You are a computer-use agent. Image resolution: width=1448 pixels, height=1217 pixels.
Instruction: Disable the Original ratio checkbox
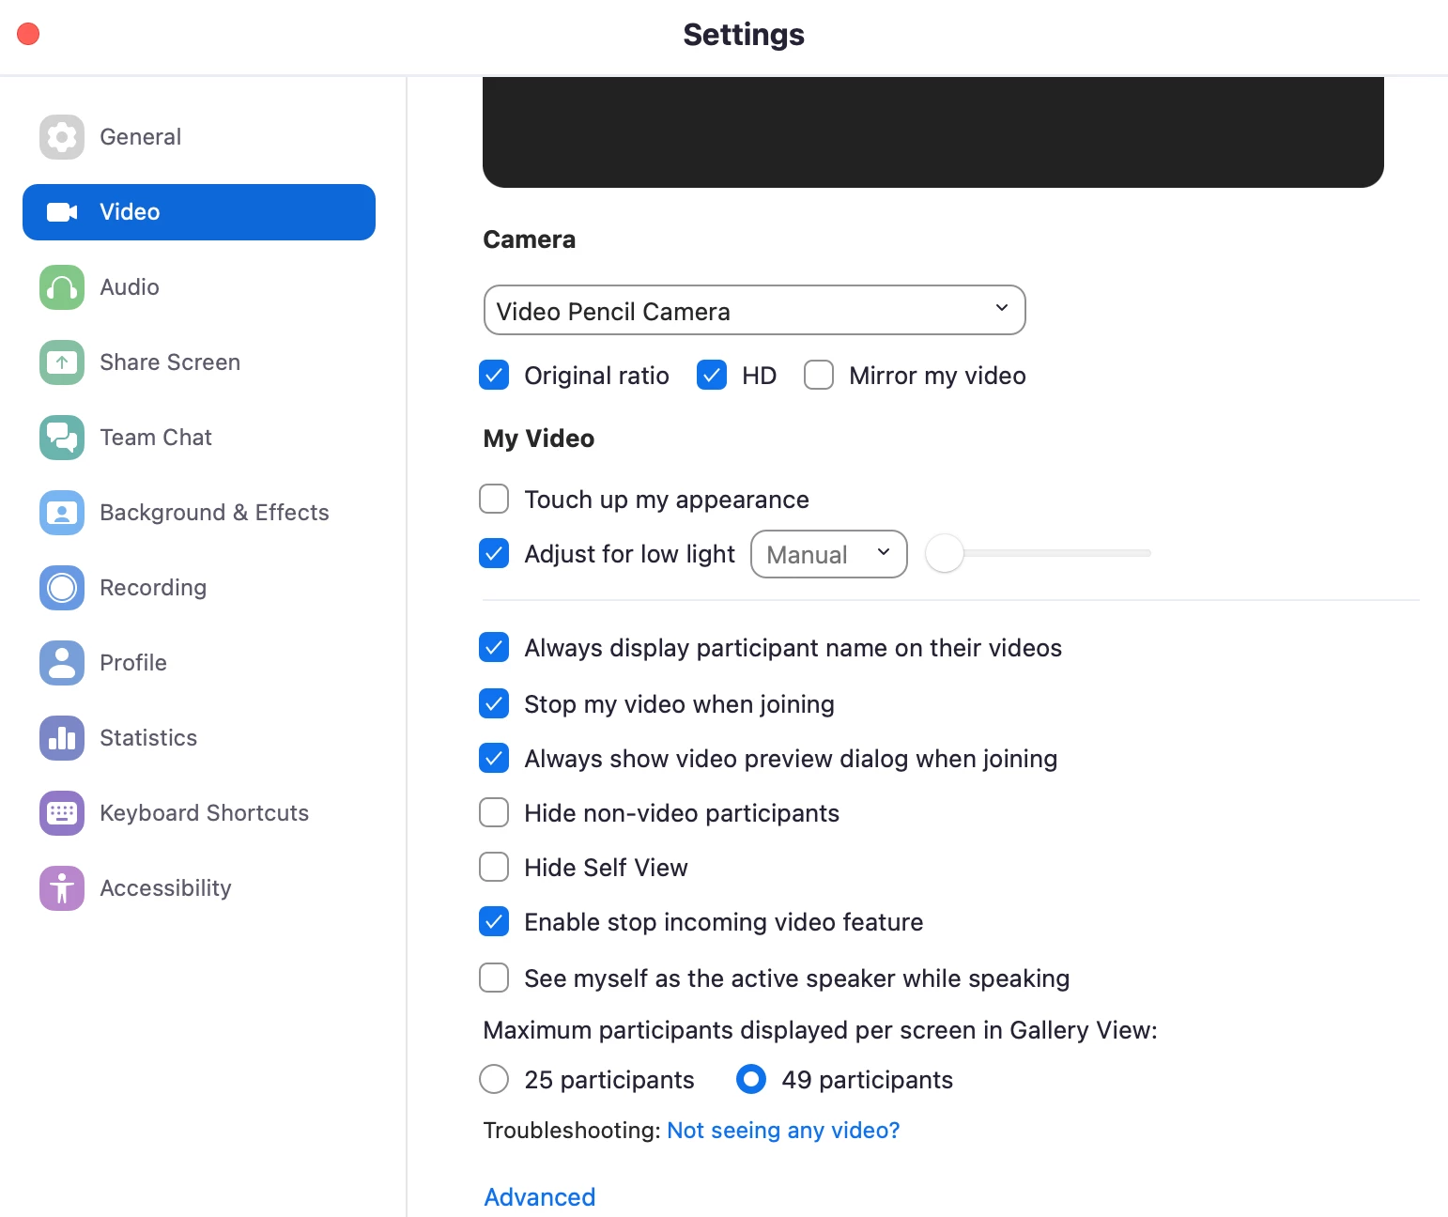pyautogui.click(x=494, y=375)
